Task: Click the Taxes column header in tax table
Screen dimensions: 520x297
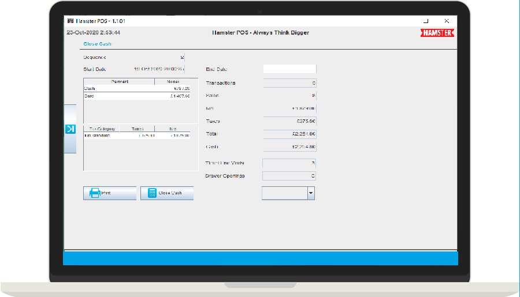Action: point(138,129)
